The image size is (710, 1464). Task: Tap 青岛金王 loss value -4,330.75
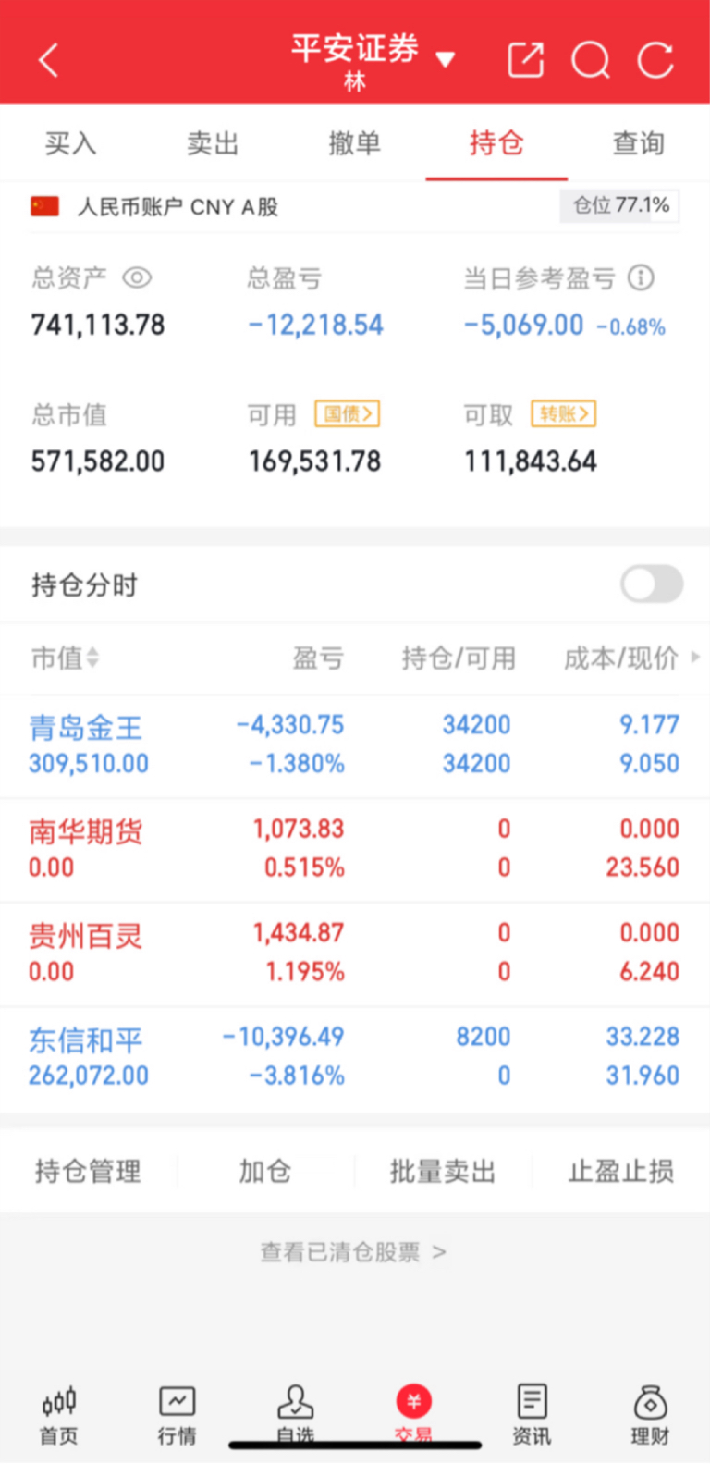[x=290, y=725]
